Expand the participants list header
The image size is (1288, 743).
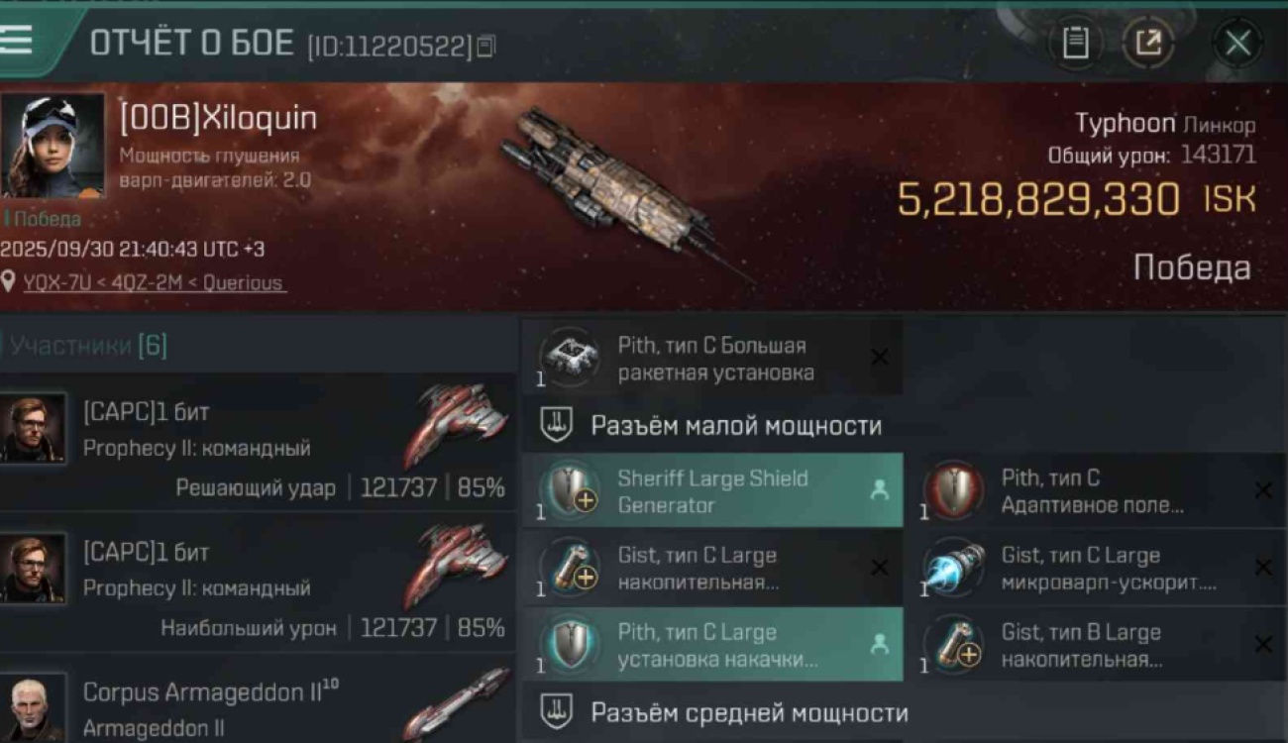258,346
